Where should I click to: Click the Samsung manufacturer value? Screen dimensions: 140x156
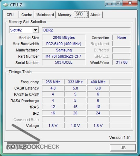coord(64,50)
